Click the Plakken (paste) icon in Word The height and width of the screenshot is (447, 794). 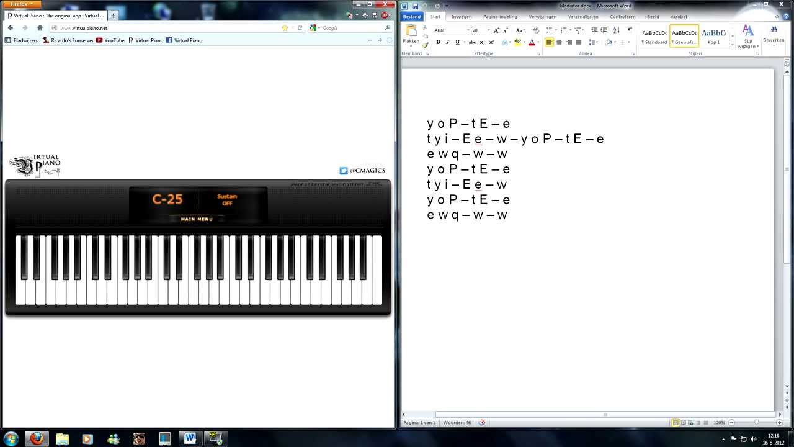click(x=411, y=30)
